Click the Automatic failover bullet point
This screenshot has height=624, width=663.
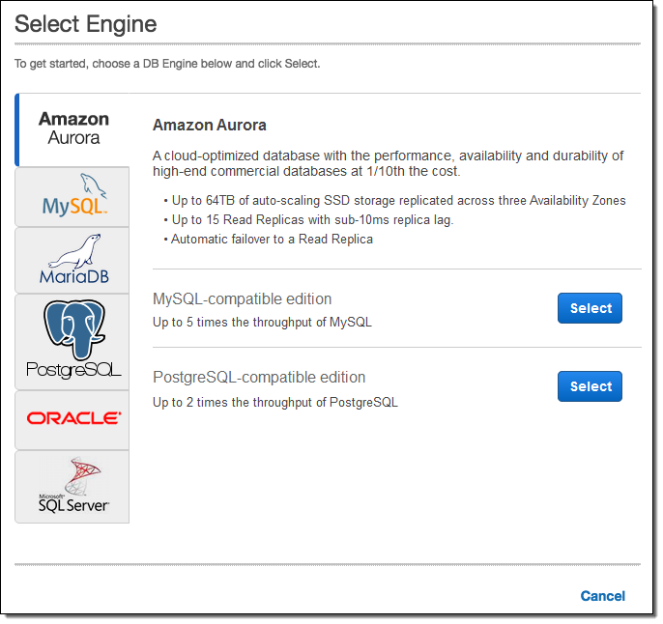[x=271, y=240]
